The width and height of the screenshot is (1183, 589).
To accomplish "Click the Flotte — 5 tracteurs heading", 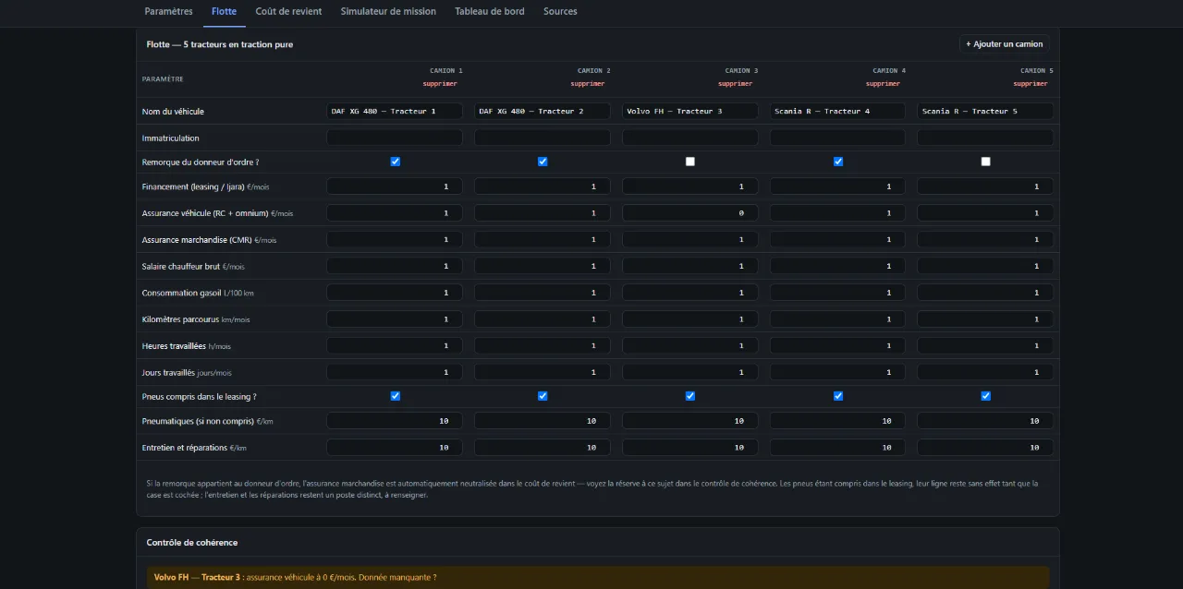I will click(220, 44).
